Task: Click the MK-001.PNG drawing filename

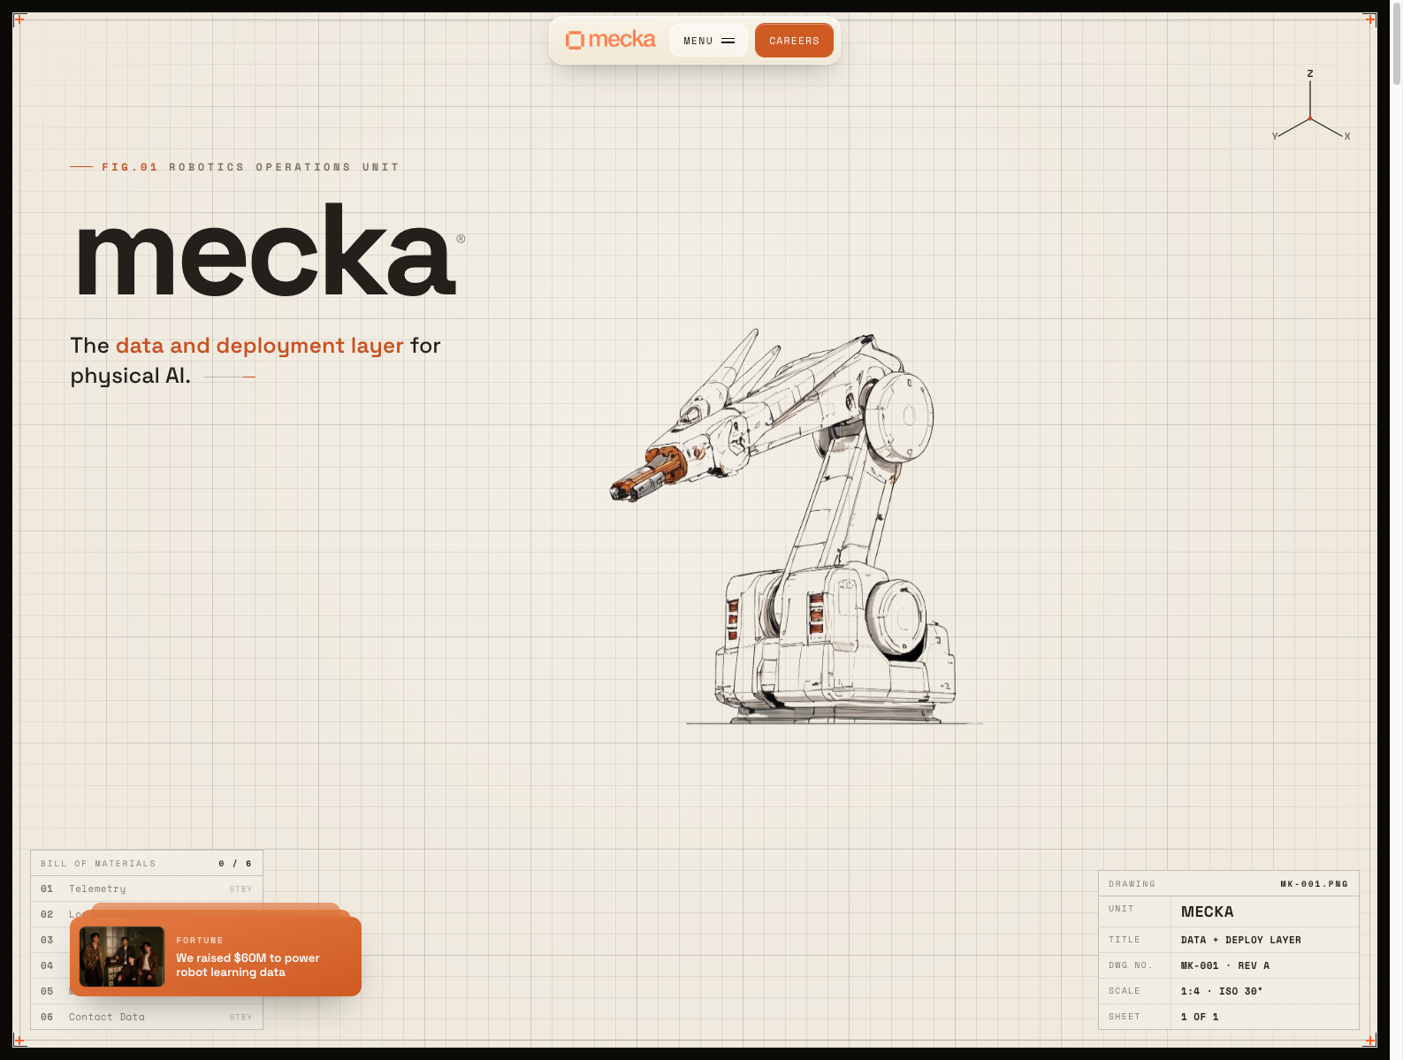Action: [1314, 884]
